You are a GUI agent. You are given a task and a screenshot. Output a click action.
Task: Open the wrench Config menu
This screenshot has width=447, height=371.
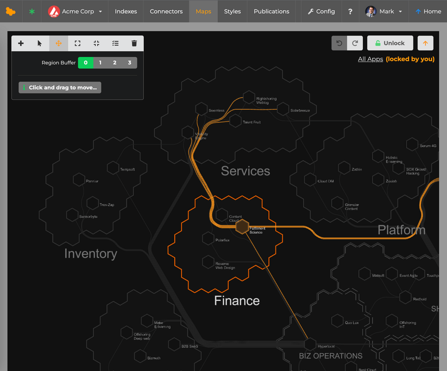(x=321, y=11)
